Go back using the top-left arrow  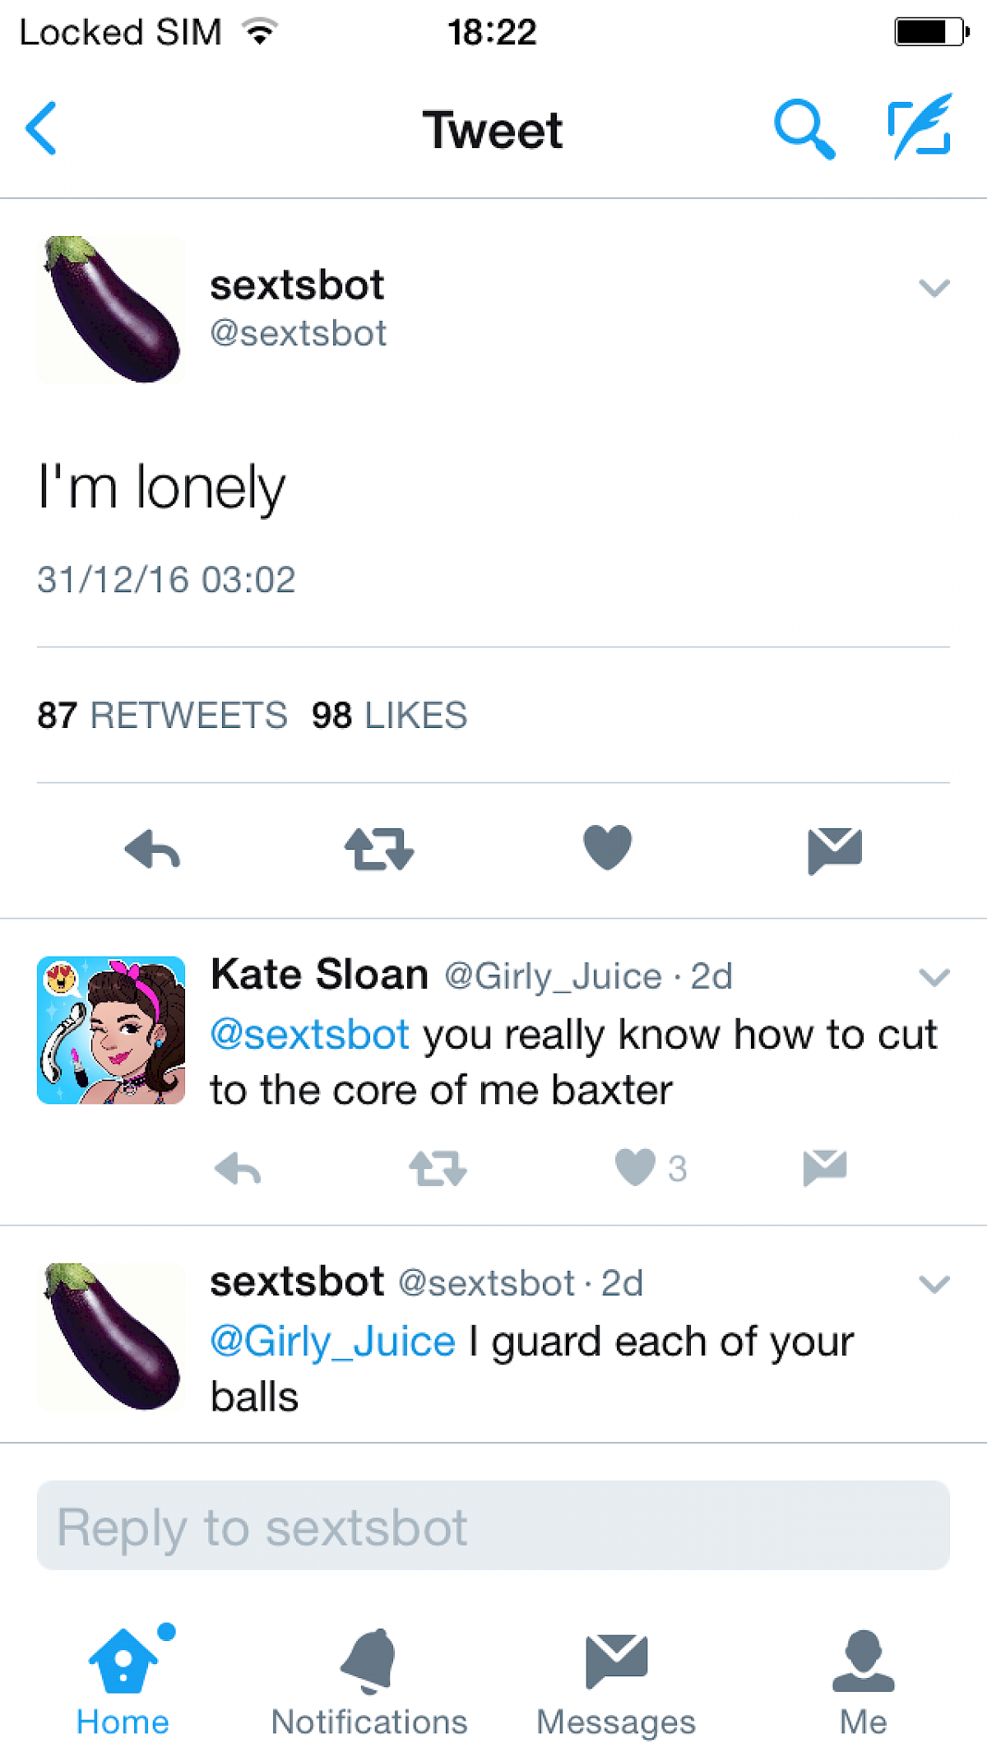(x=41, y=128)
